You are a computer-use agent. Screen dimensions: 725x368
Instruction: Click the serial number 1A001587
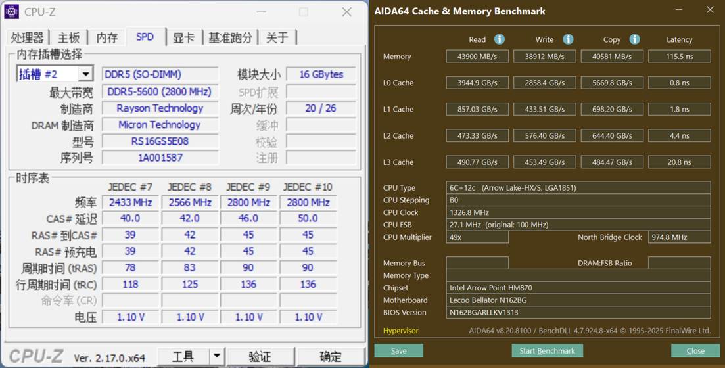coord(160,158)
